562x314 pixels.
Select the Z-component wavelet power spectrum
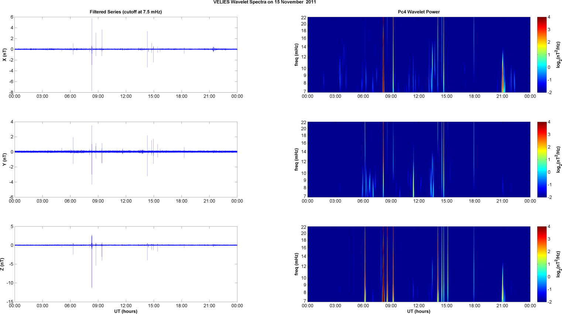coord(418,264)
